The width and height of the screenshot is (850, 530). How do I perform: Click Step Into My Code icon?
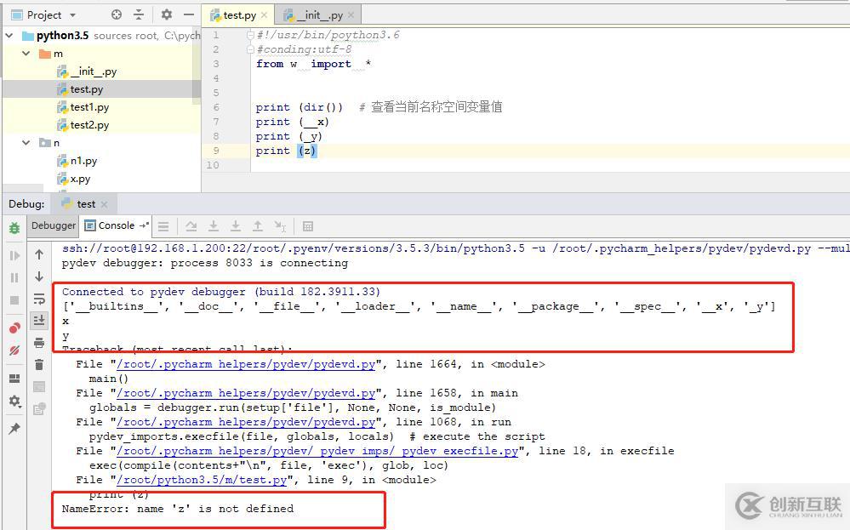tap(236, 226)
